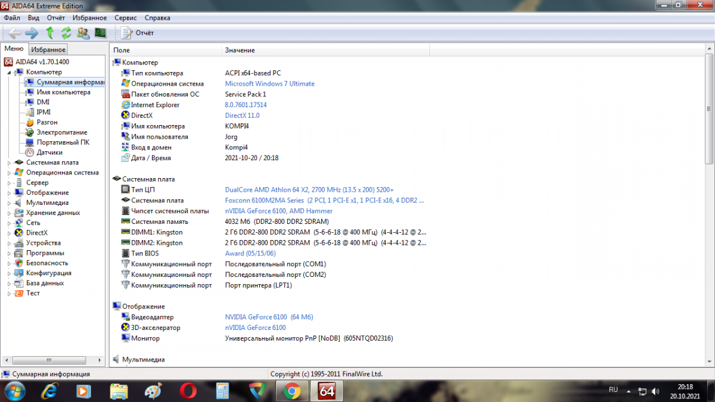
Task: Click the blue Forward arrow in toolbar
Action: tap(32, 33)
